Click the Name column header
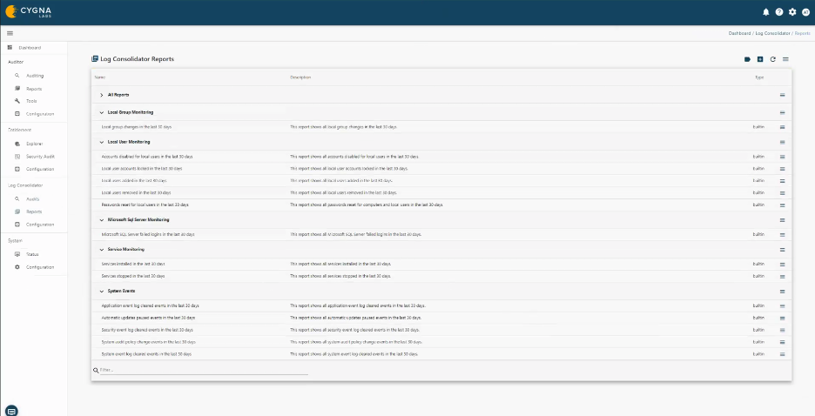Image resolution: width=815 pixels, height=416 pixels. (100, 77)
